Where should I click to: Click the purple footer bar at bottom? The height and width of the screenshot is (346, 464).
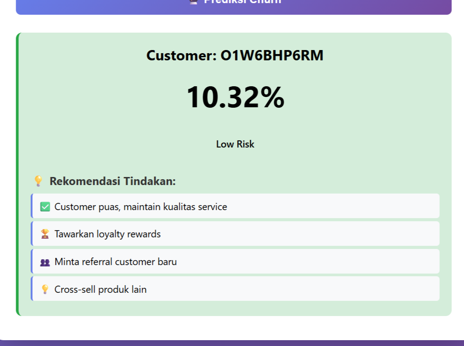click(232, 343)
